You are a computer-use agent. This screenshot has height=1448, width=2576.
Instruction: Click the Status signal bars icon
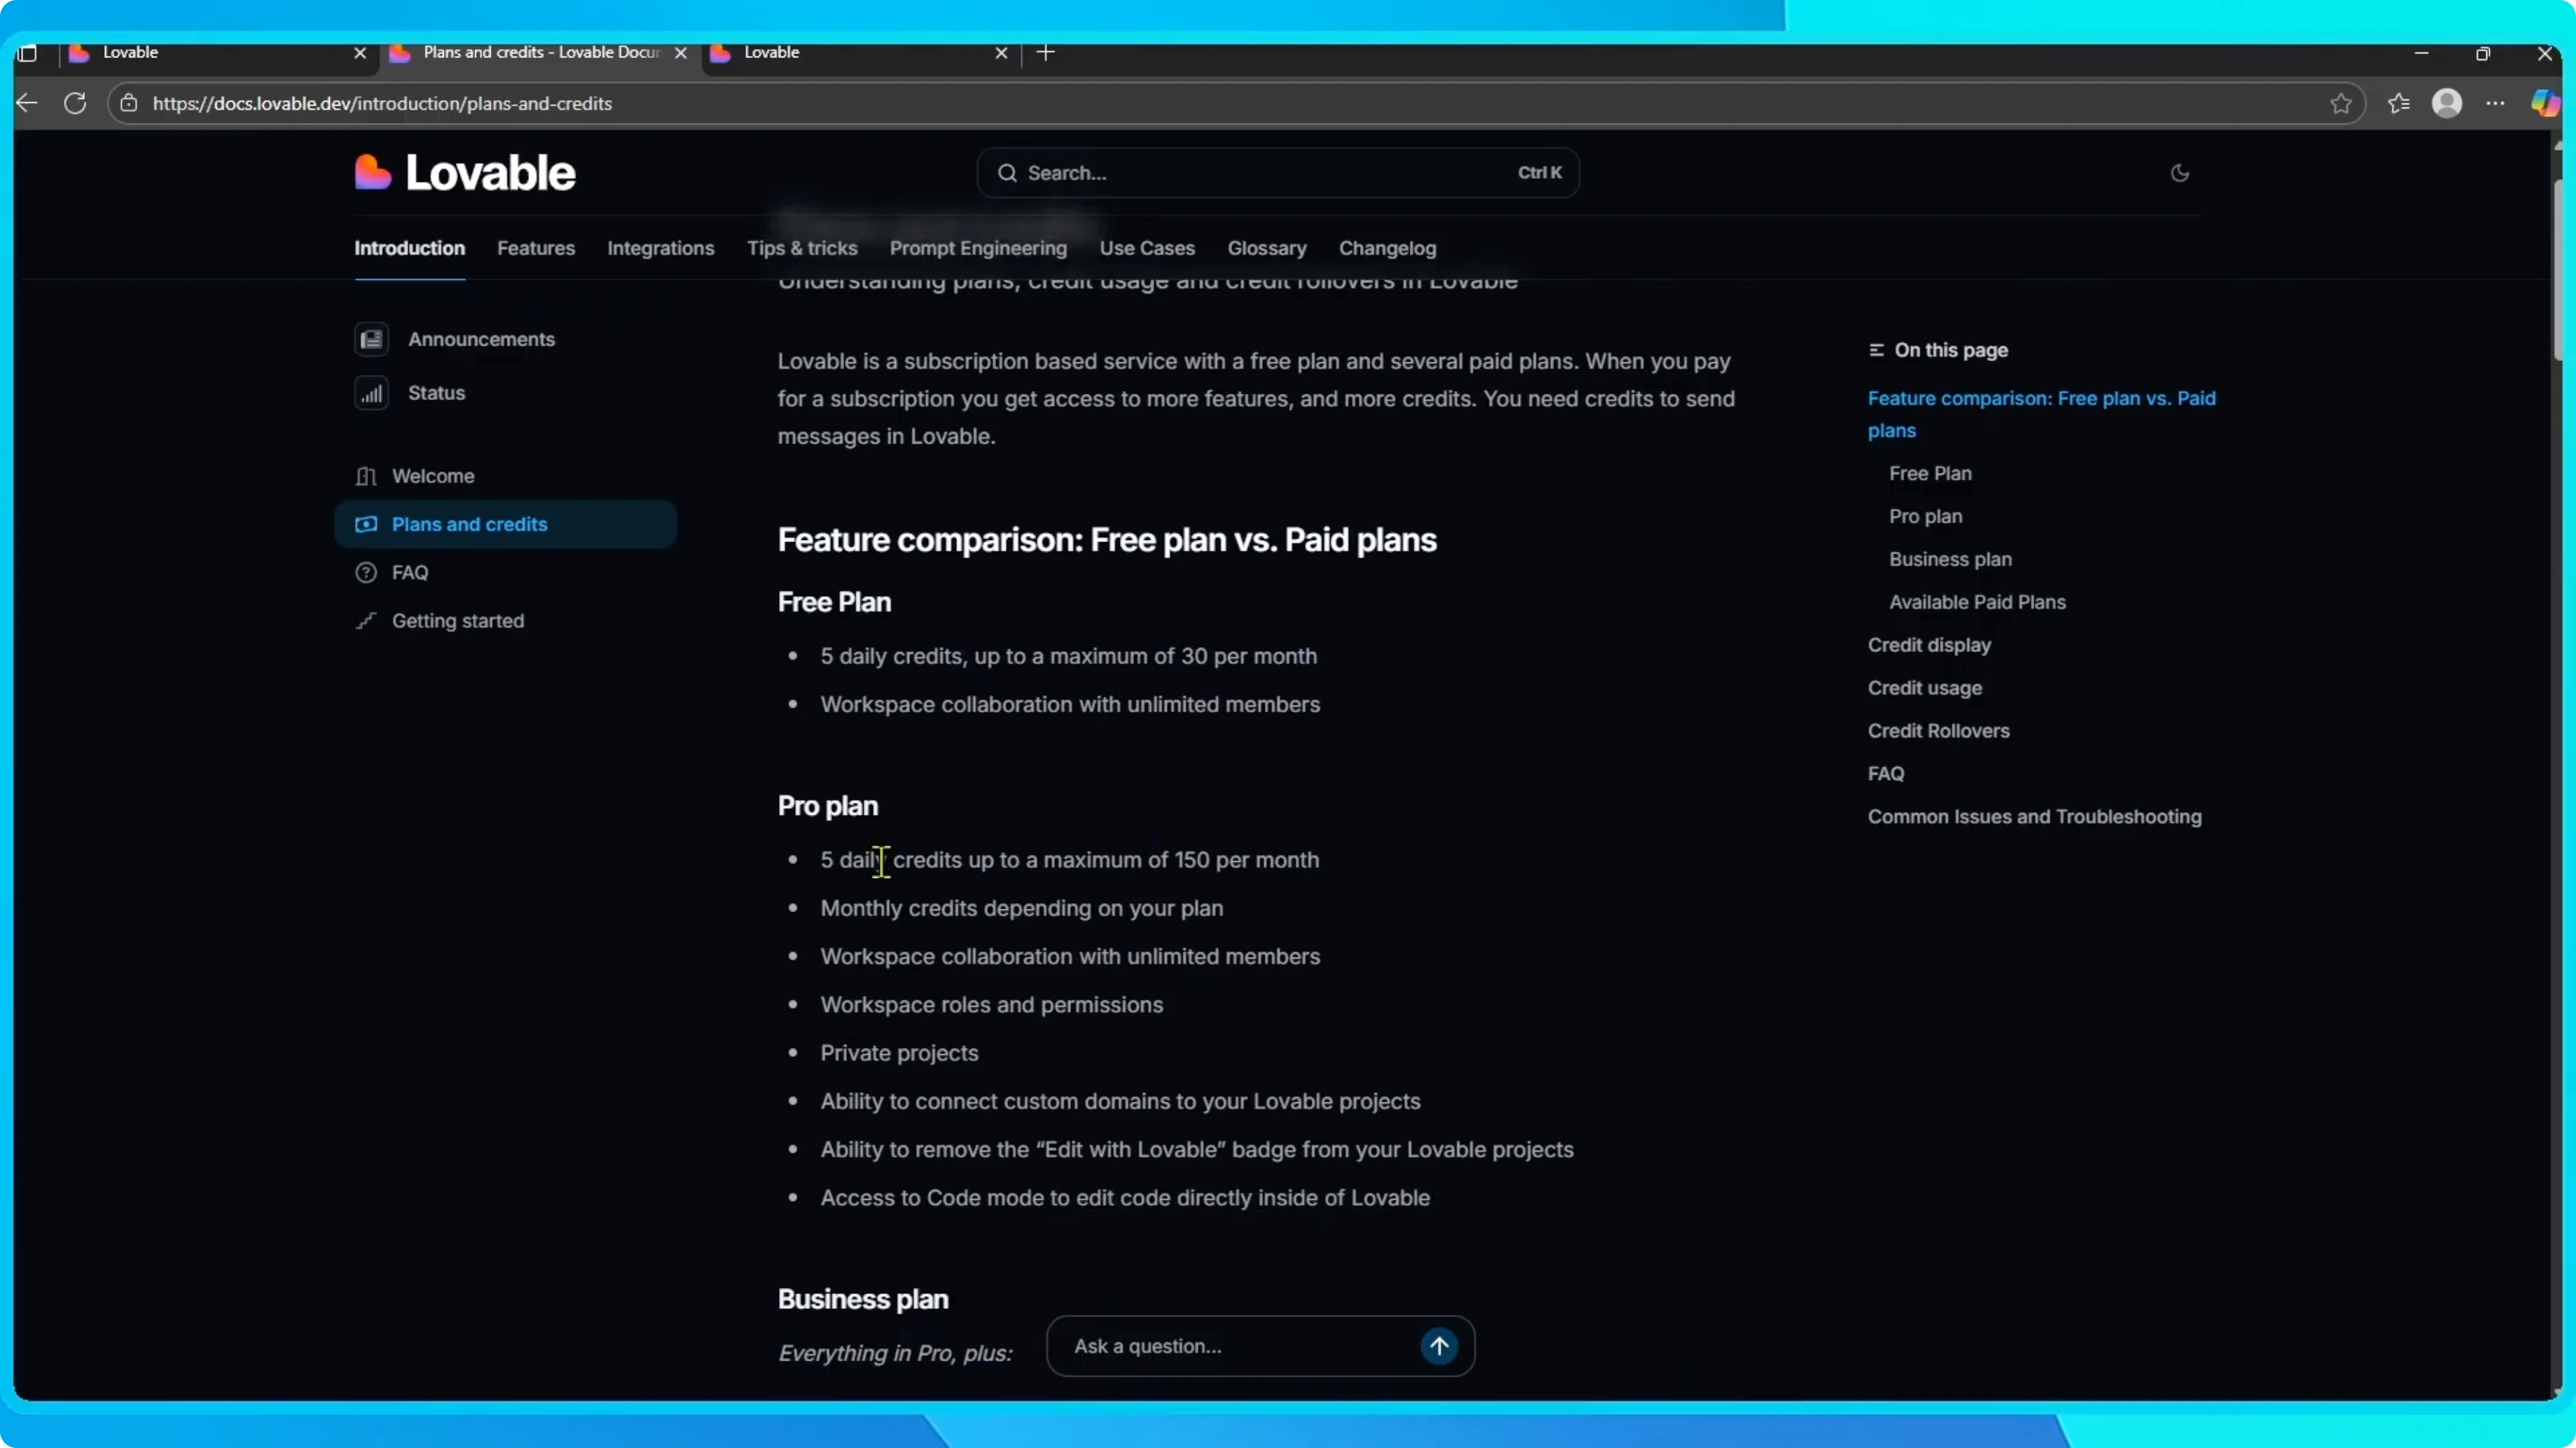371,392
